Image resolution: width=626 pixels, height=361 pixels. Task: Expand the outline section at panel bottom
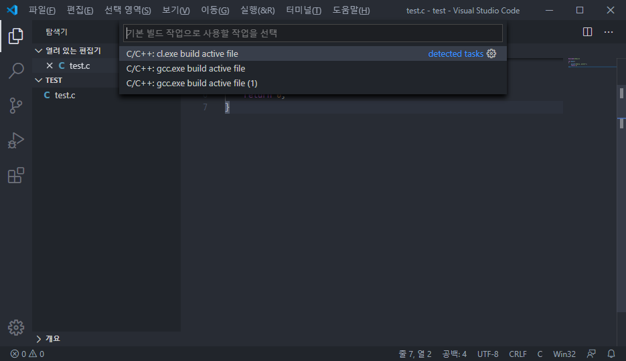point(39,339)
